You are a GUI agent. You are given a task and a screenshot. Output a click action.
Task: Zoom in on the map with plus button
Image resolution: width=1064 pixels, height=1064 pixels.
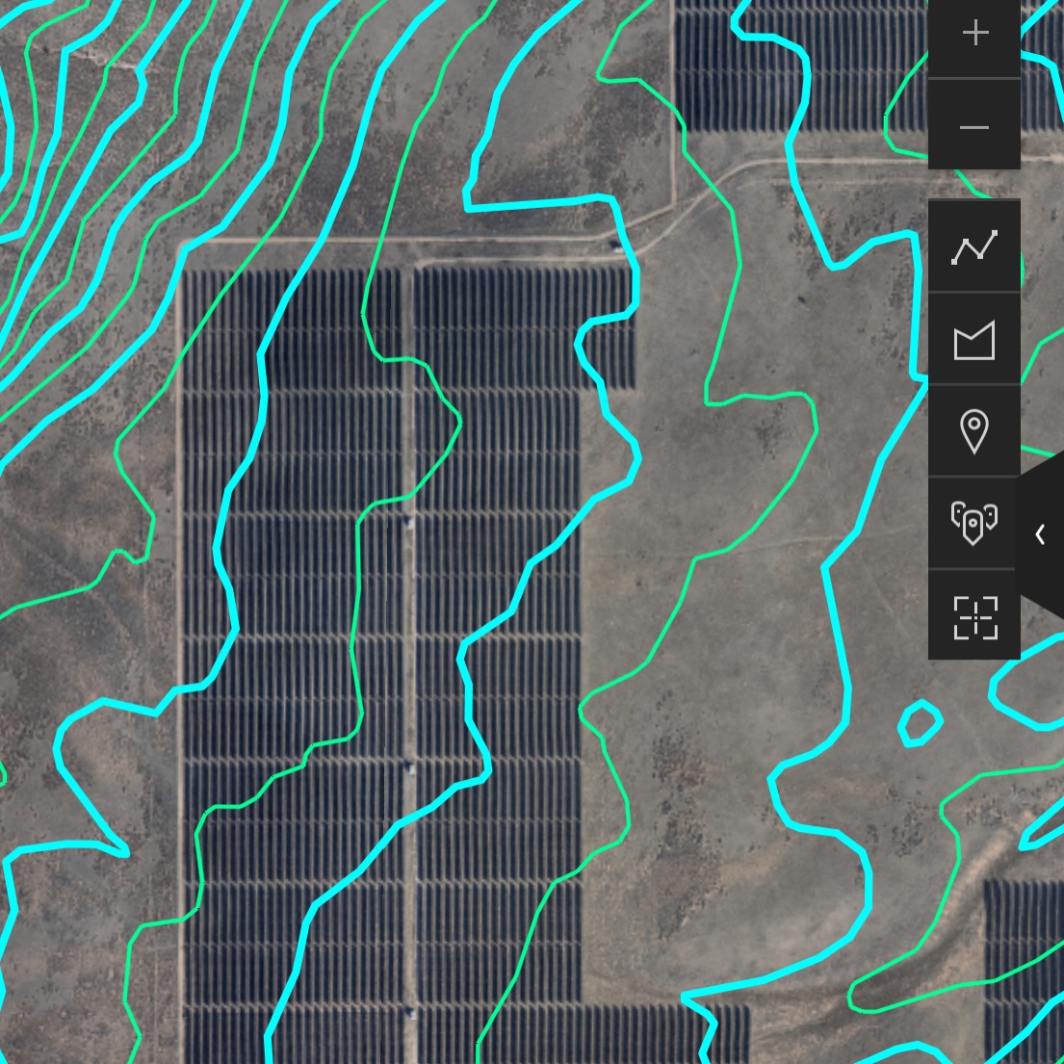[x=974, y=34]
